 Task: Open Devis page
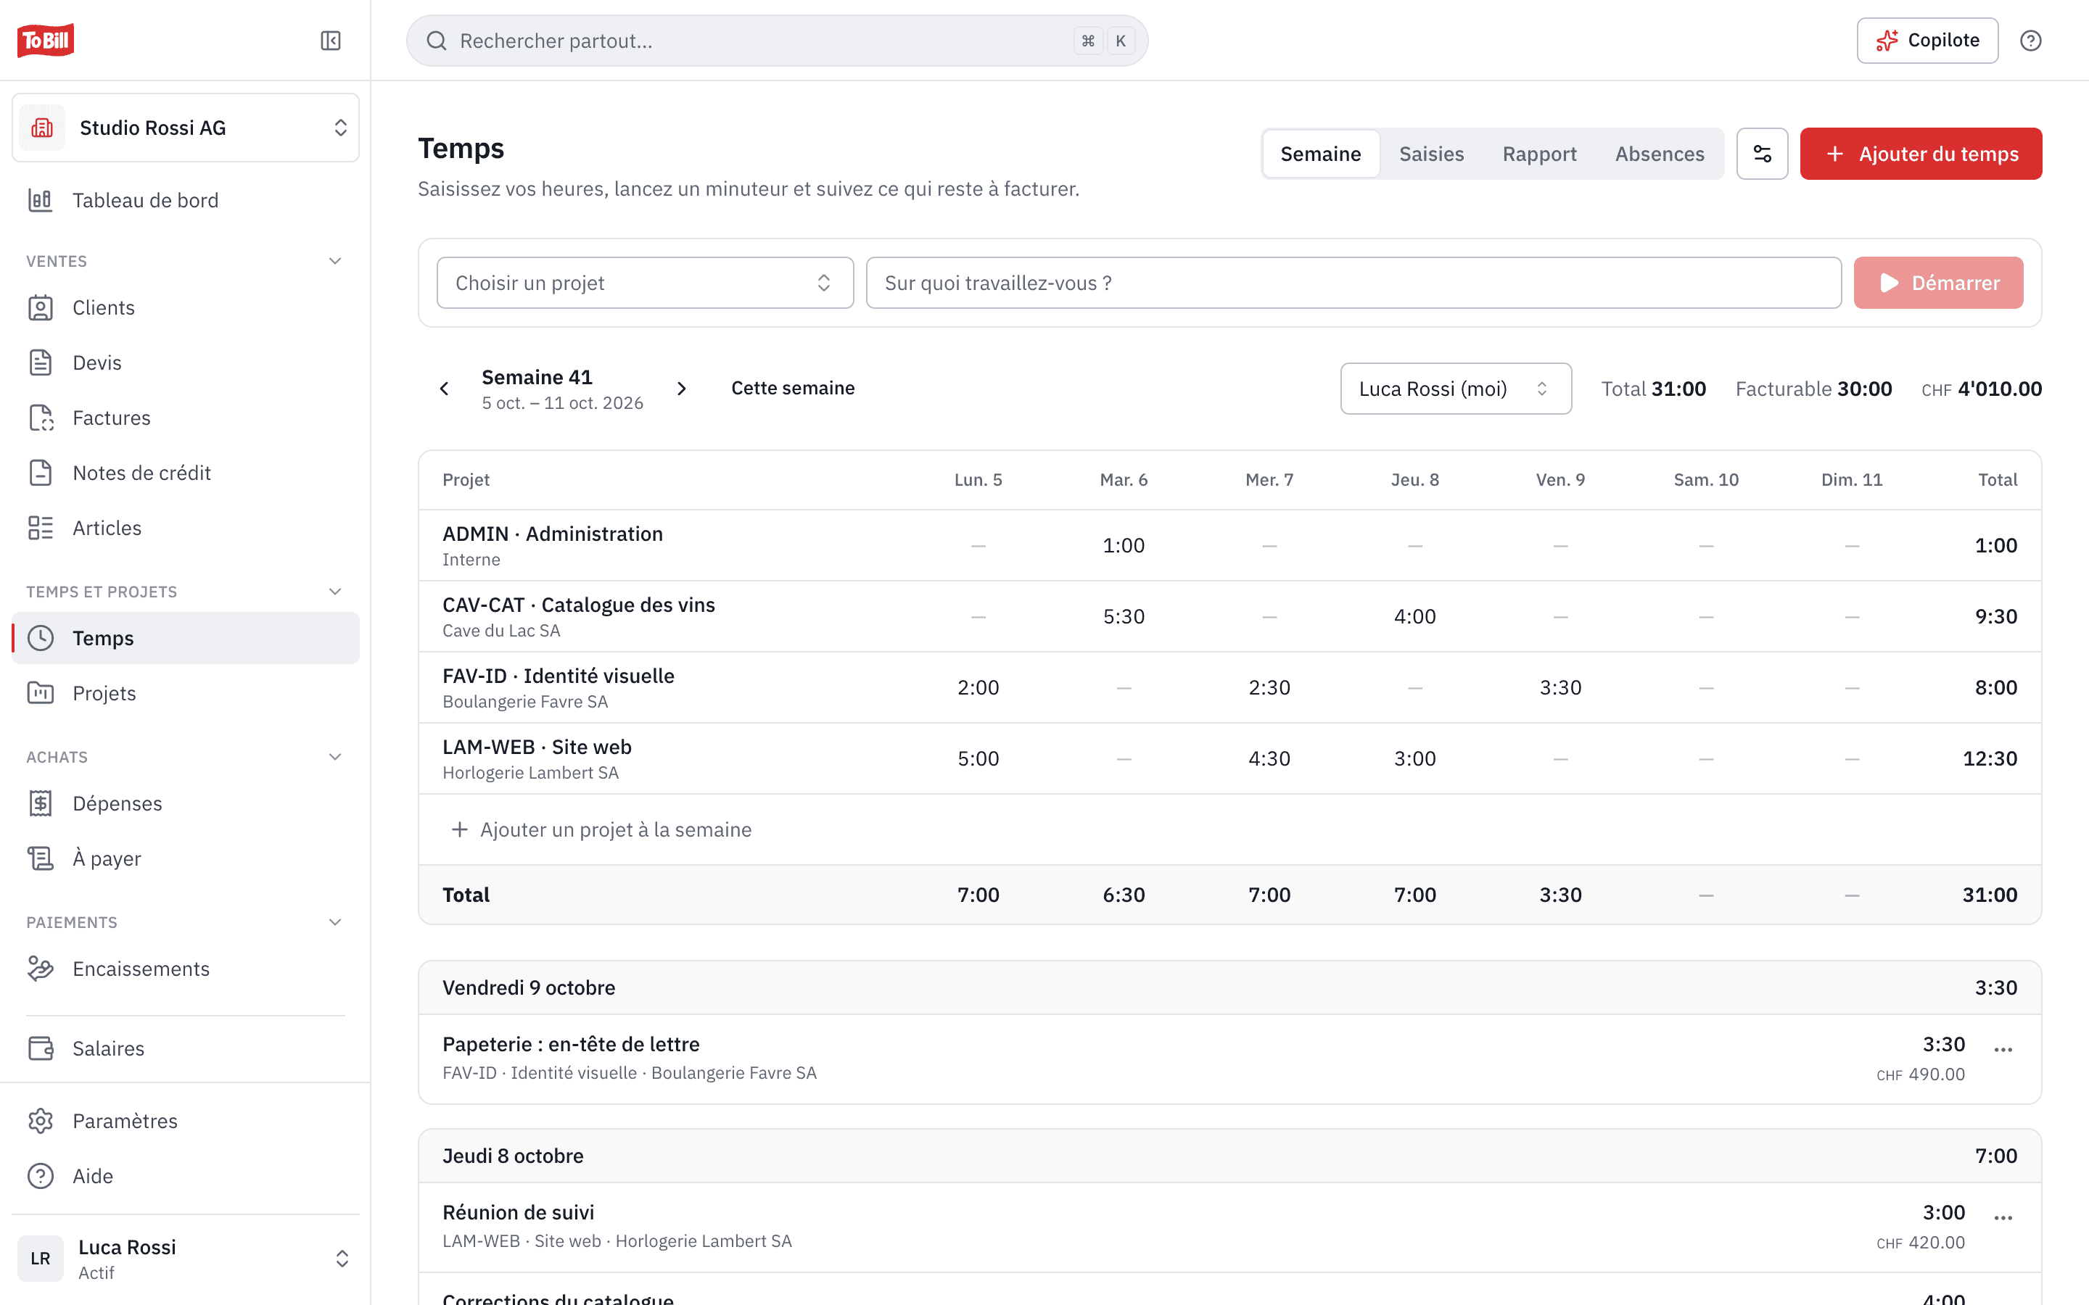pyautogui.click(x=186, y=362)
